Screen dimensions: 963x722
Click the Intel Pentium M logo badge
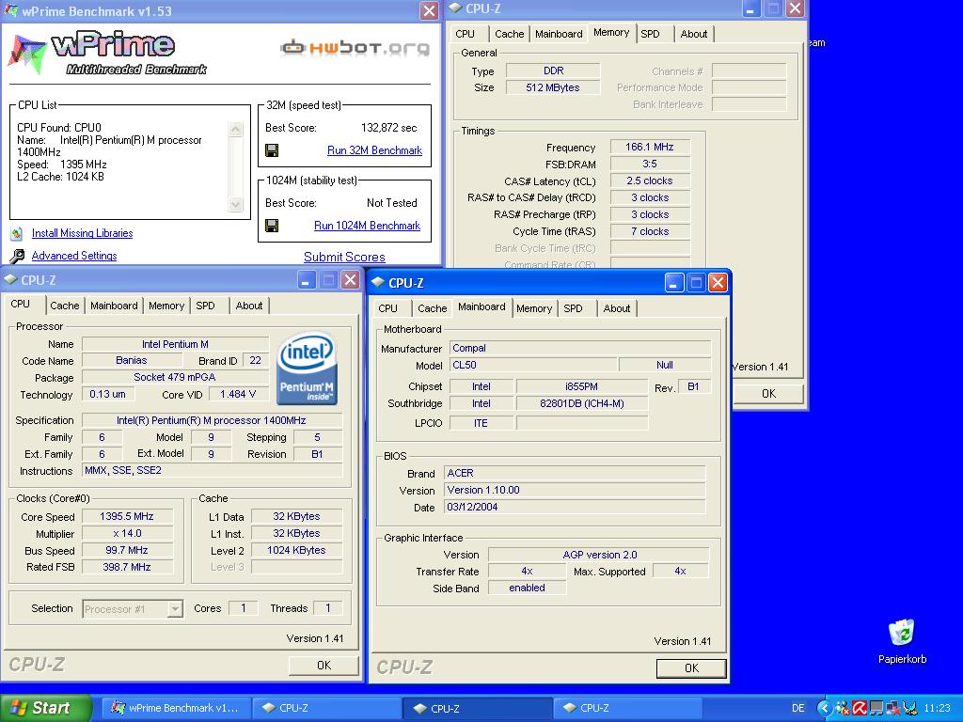(x=308, y=369)
